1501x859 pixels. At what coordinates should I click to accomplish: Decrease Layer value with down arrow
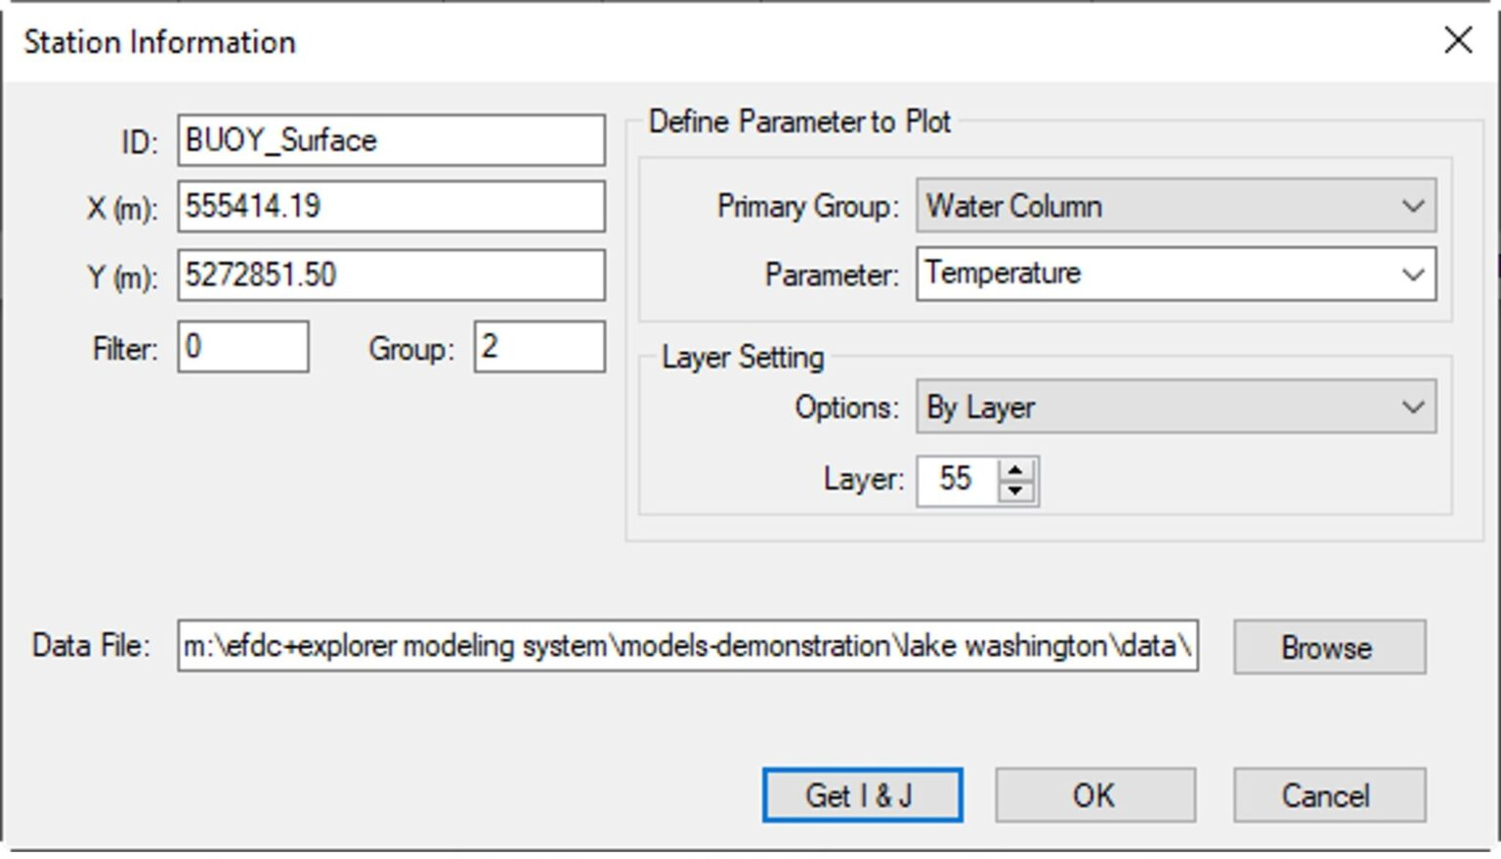click(1015, 491)
